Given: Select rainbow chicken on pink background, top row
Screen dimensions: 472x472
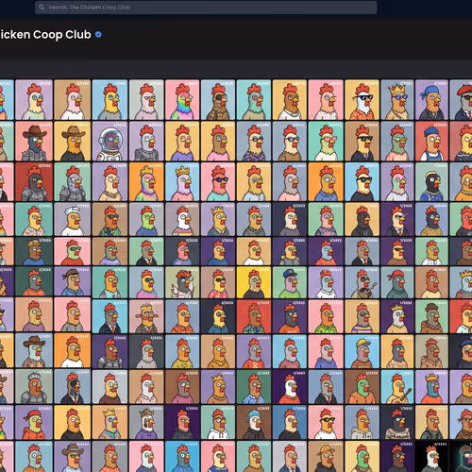Looking at the screenshot, I should 182,100.
